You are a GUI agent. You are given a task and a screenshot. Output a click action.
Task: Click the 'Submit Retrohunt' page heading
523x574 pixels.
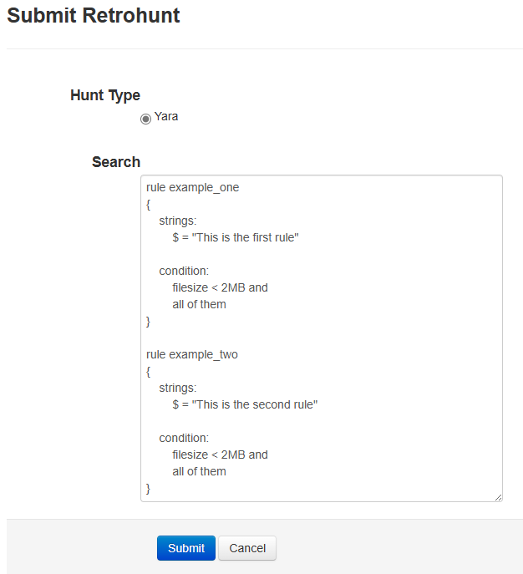coord(94,15)
